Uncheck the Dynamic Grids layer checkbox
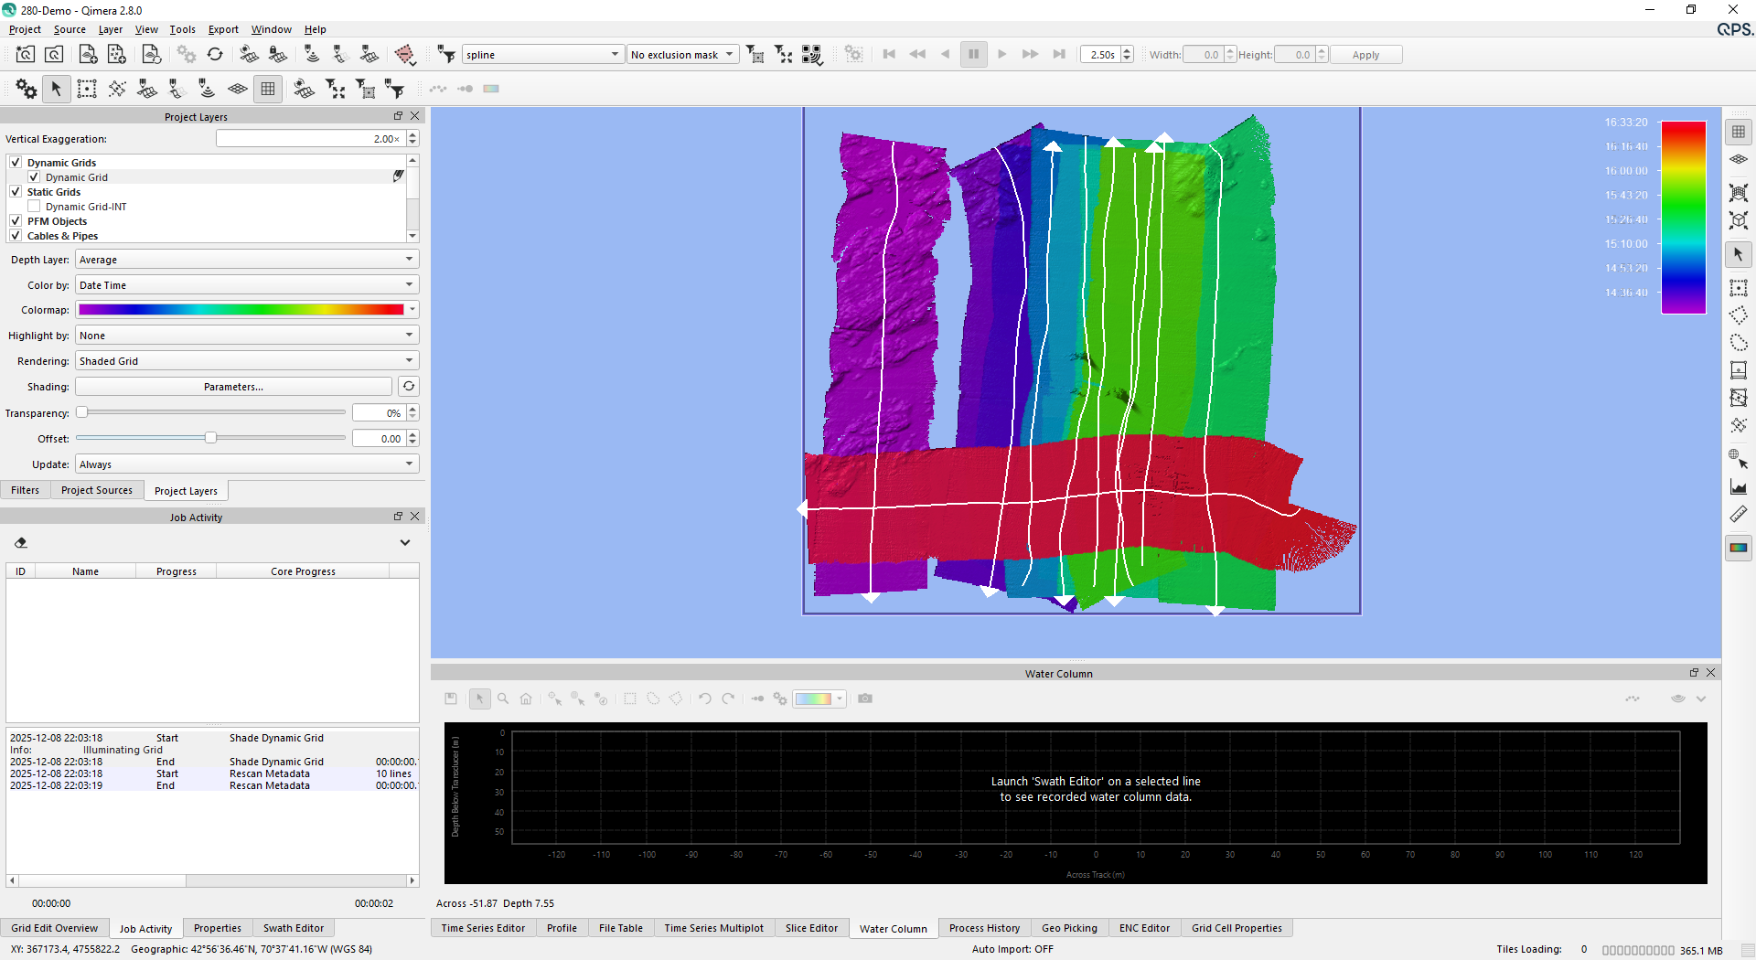Viewport: 1756px width, 960px height. tap(16, 163)
